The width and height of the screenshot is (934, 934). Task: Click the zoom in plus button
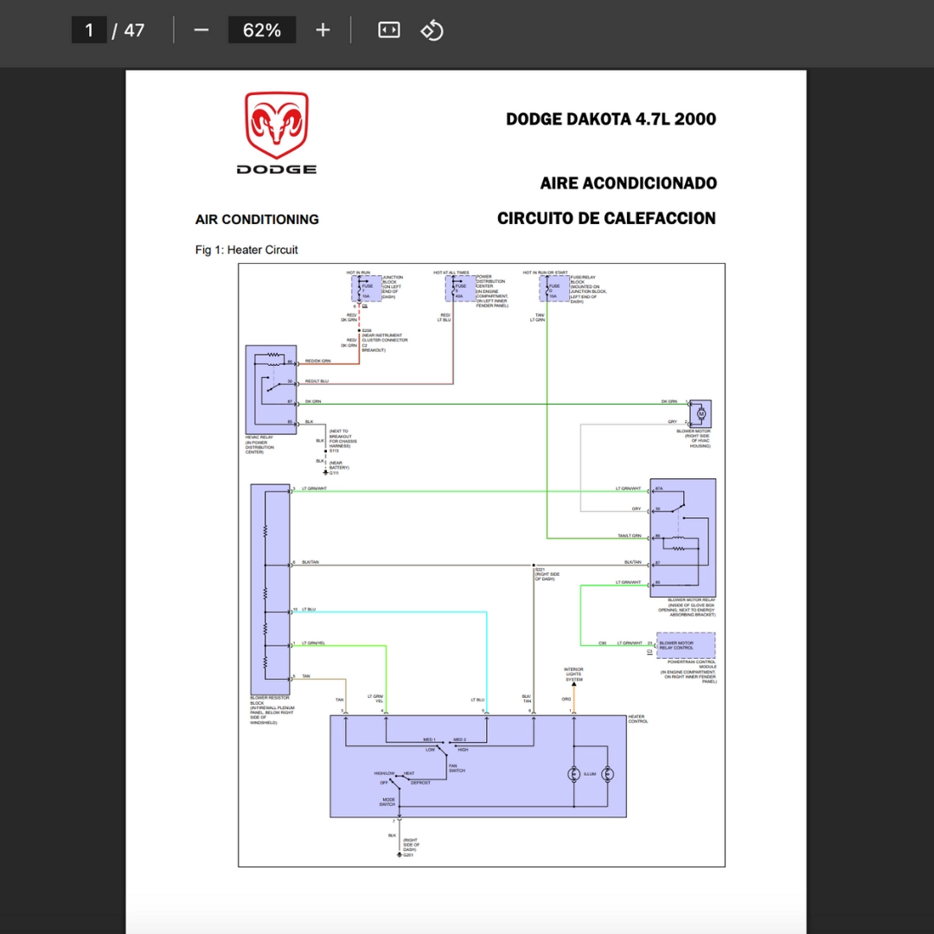[323, 29]
